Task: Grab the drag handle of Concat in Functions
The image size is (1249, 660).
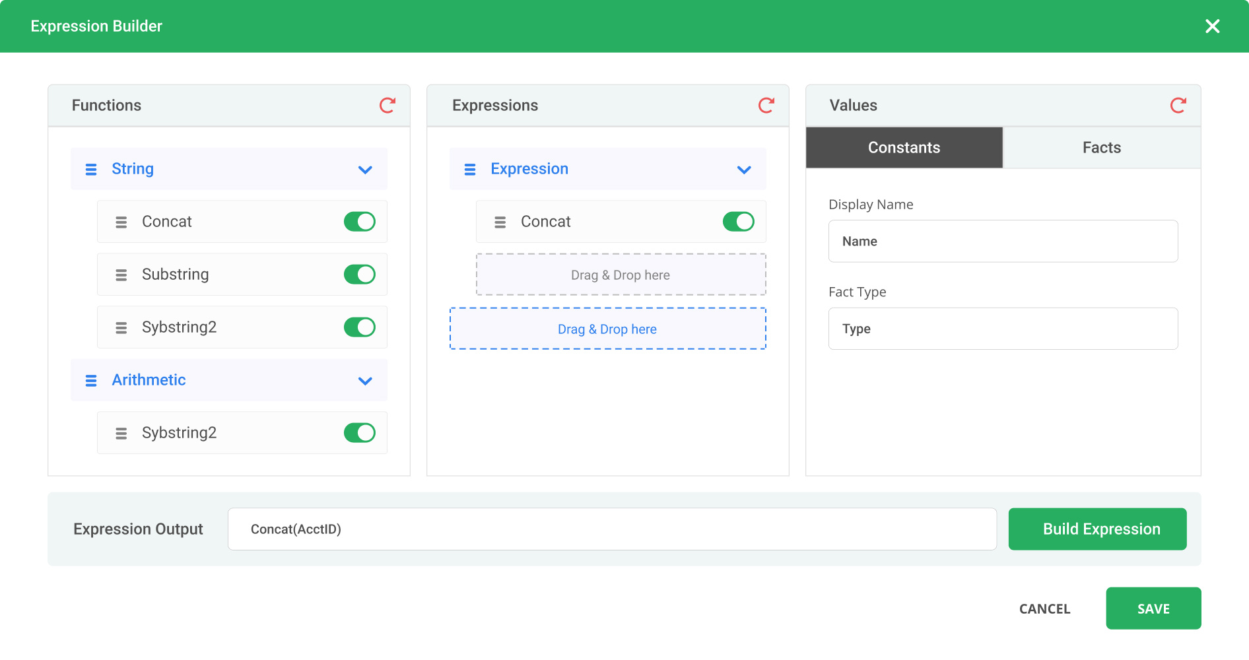Action: pos(121,222)
